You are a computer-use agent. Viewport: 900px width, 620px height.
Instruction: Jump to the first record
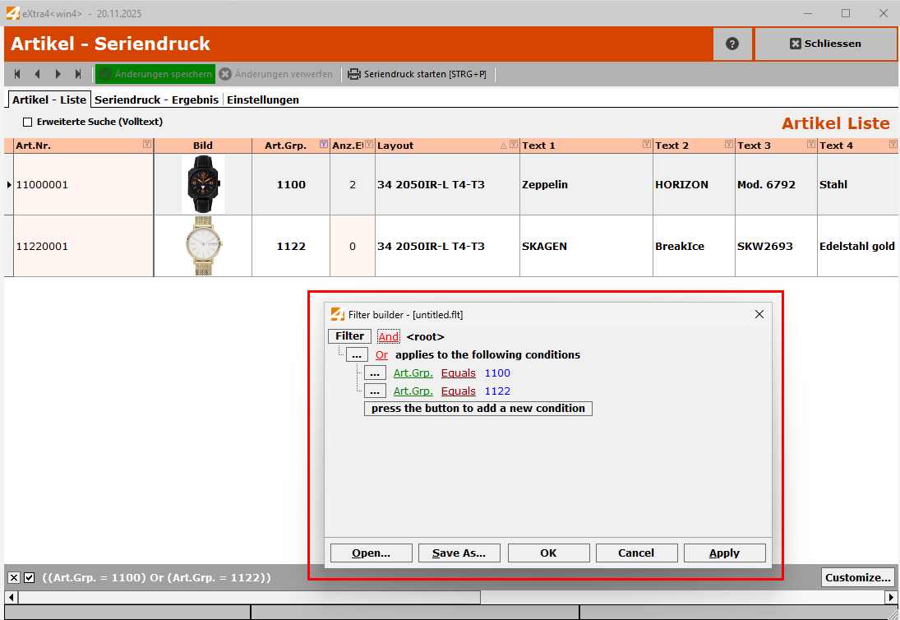click(17, 74)
